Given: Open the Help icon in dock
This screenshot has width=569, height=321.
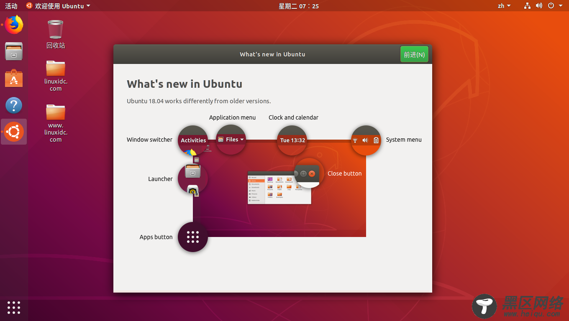Looking at the screenshot, I should (x=14, y=105).
